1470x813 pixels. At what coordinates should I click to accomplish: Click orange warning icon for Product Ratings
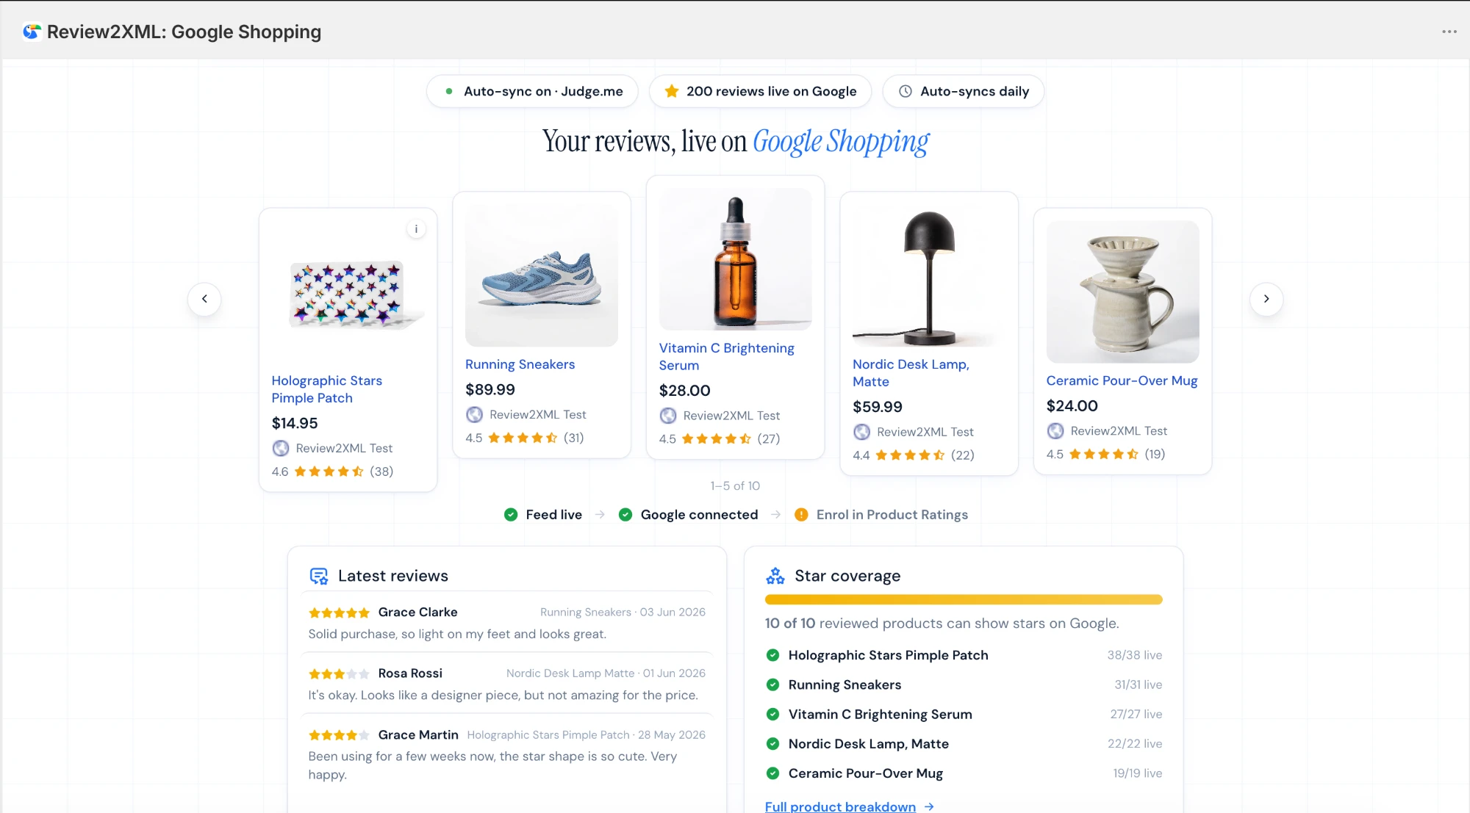pos(801,515)
